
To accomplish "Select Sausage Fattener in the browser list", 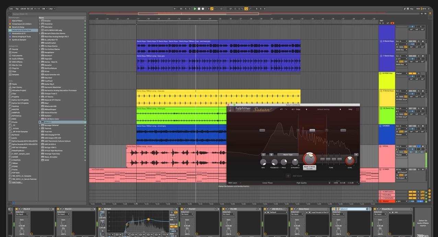I will [62, 125].
